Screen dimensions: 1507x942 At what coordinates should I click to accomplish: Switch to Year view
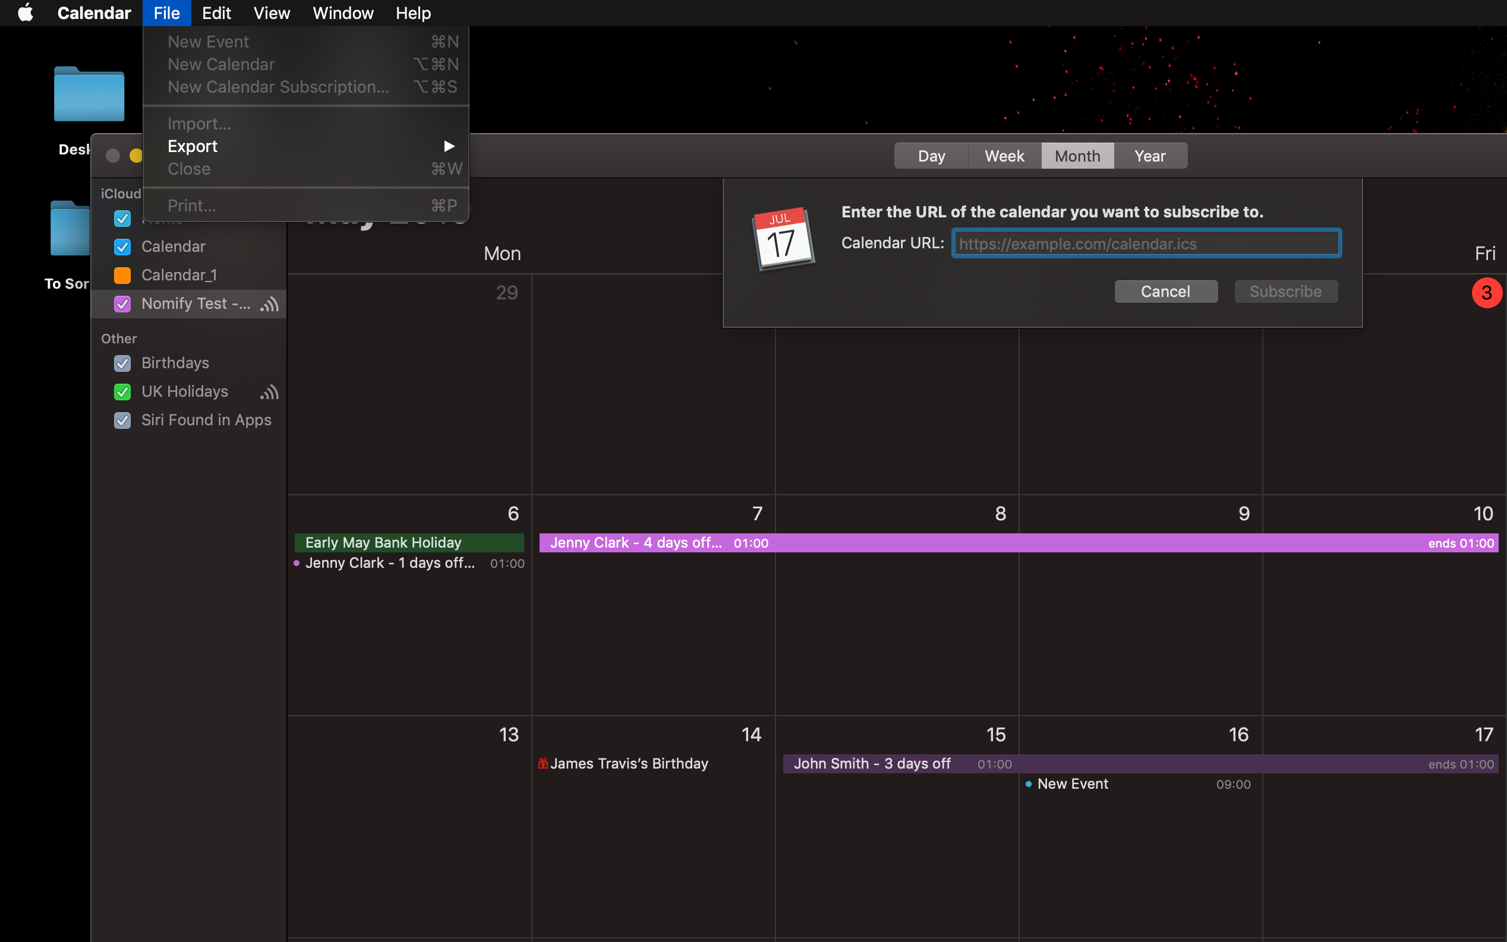click(x=1150, y=156)
